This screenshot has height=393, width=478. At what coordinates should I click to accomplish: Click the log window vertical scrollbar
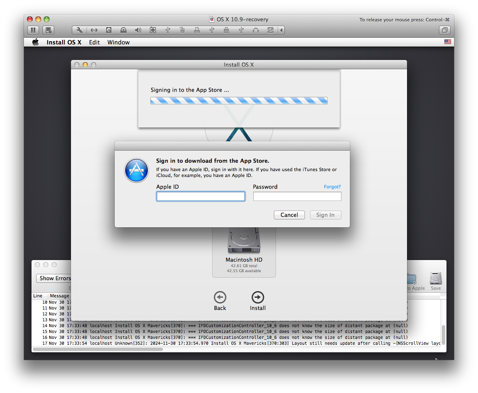(444, 335)
